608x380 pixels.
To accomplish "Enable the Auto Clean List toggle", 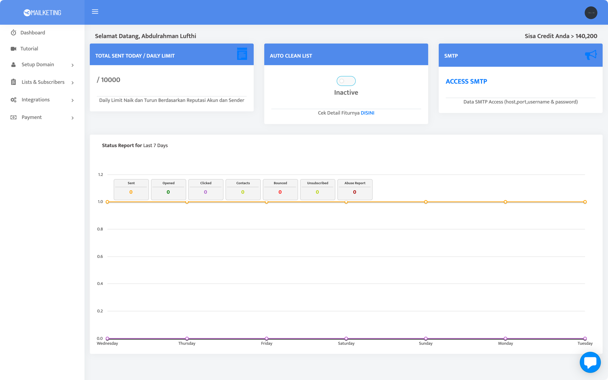I will tap(346, 81).
